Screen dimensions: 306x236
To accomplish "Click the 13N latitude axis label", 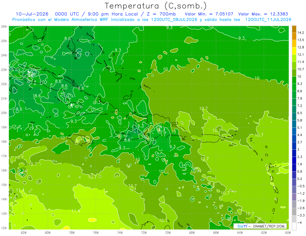I will pos(4,213).
